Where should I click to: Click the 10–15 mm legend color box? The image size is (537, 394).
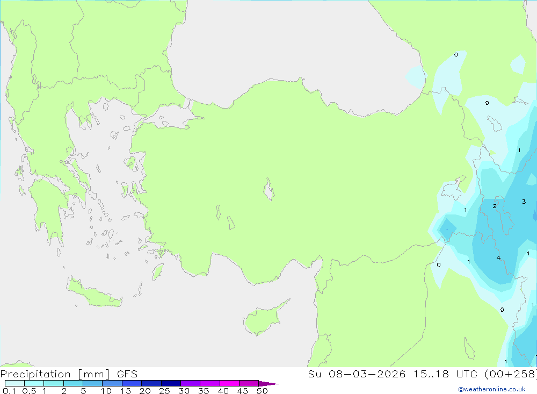pos(112,383)
